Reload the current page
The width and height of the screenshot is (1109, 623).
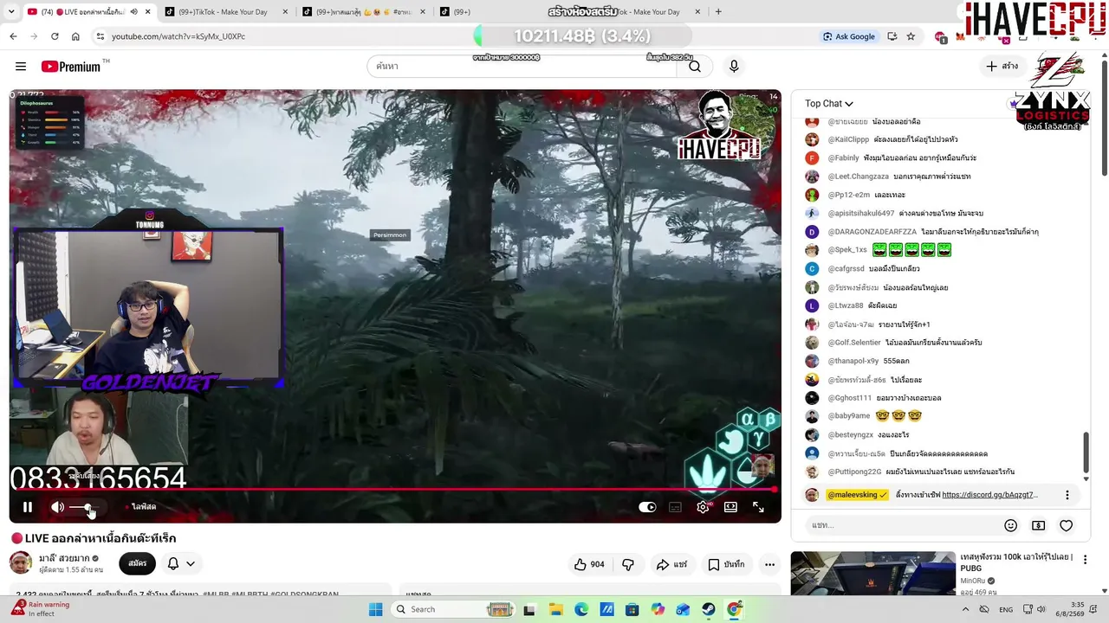click(55, 36)
